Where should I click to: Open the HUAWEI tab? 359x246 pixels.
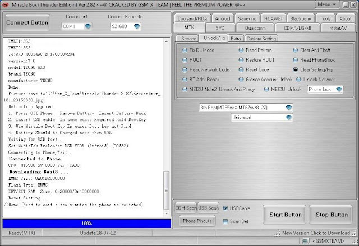pyautogui.click(x=273, y=18)
